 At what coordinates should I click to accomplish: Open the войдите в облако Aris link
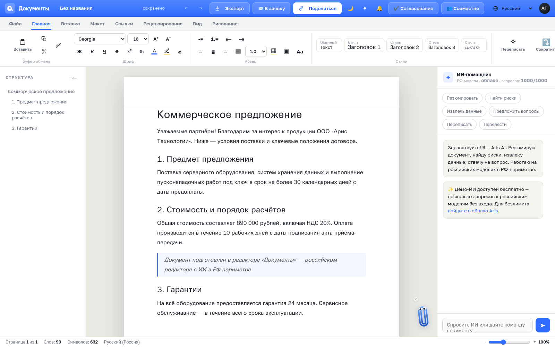point(473,211)
